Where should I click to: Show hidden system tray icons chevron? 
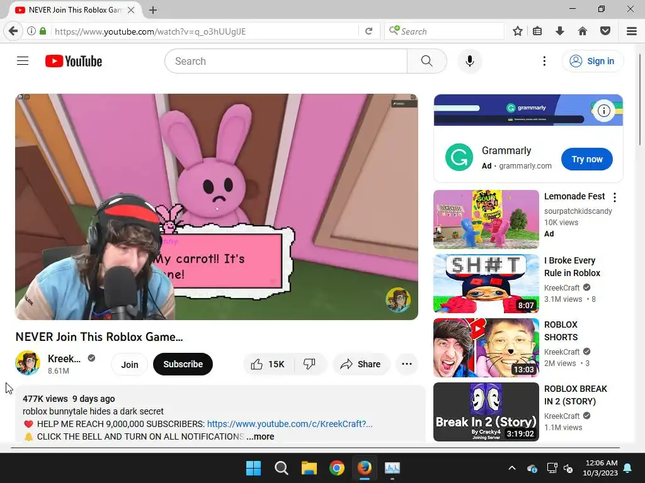click(511, 468)
